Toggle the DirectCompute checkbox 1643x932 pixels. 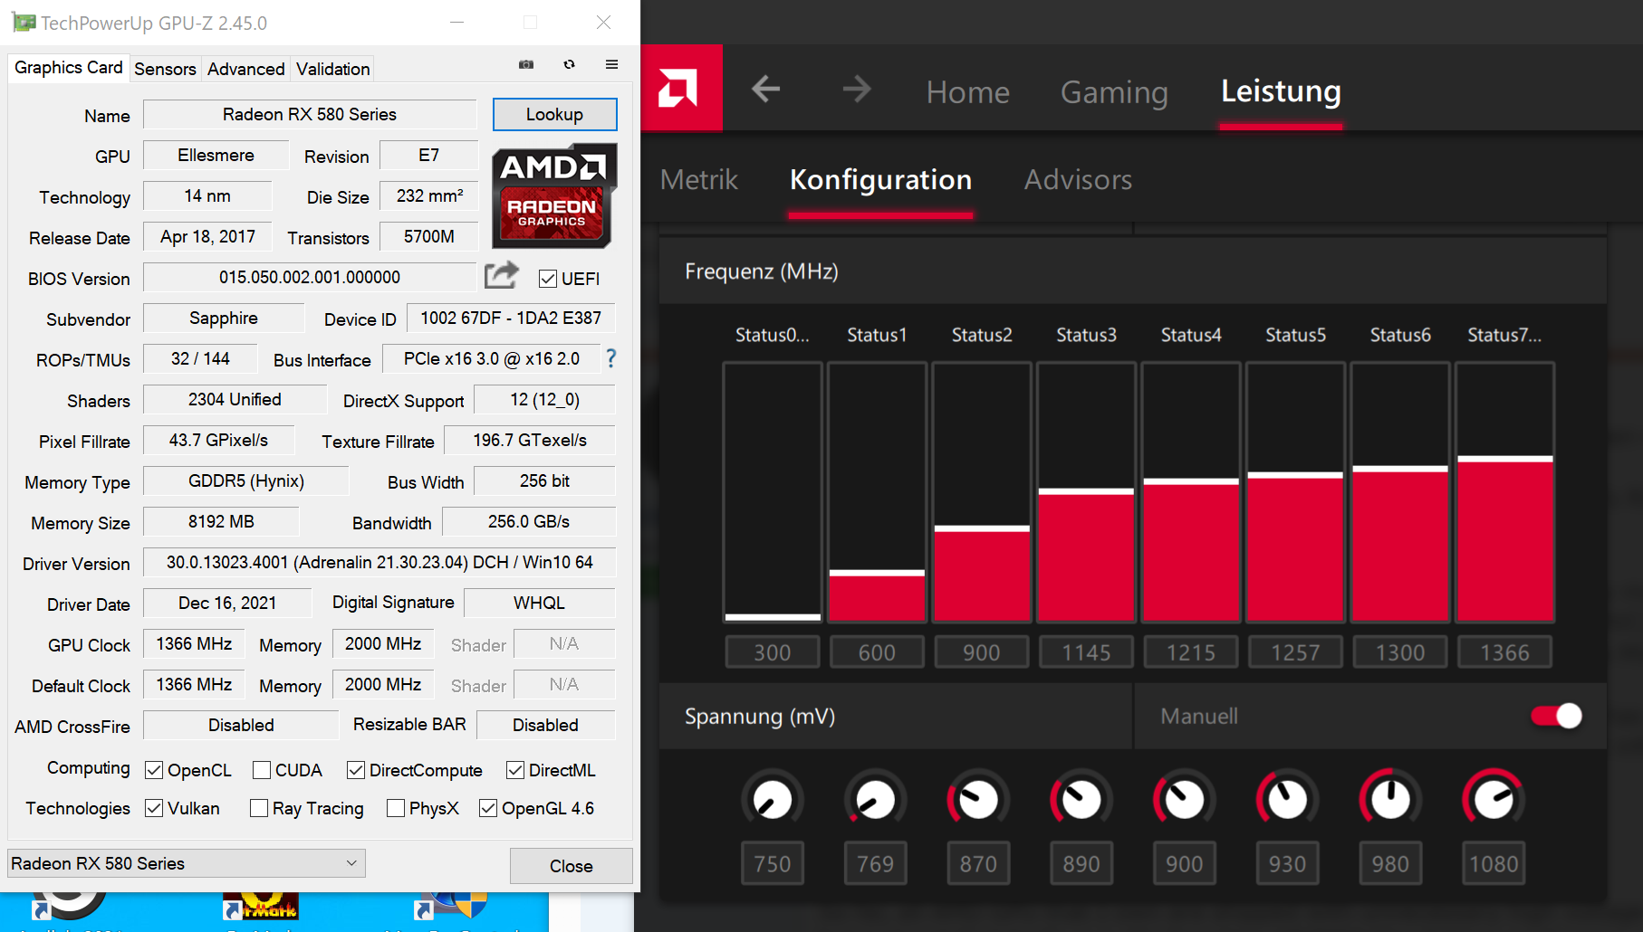[356, 770]
